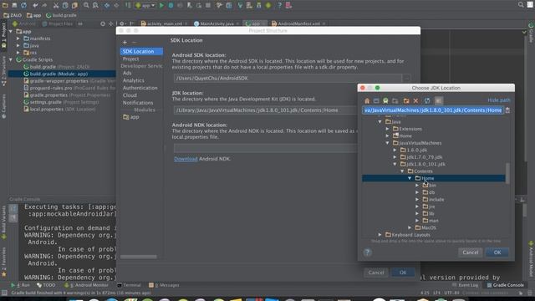Open the app run configuration dropdown

point(145,5)
